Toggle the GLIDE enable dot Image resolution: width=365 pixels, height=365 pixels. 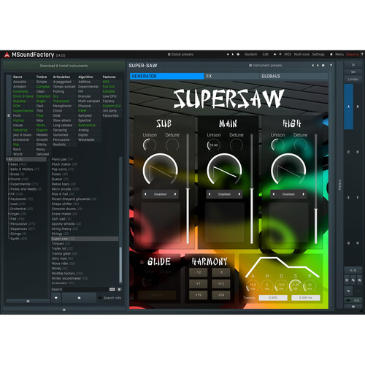click(142, 262)
